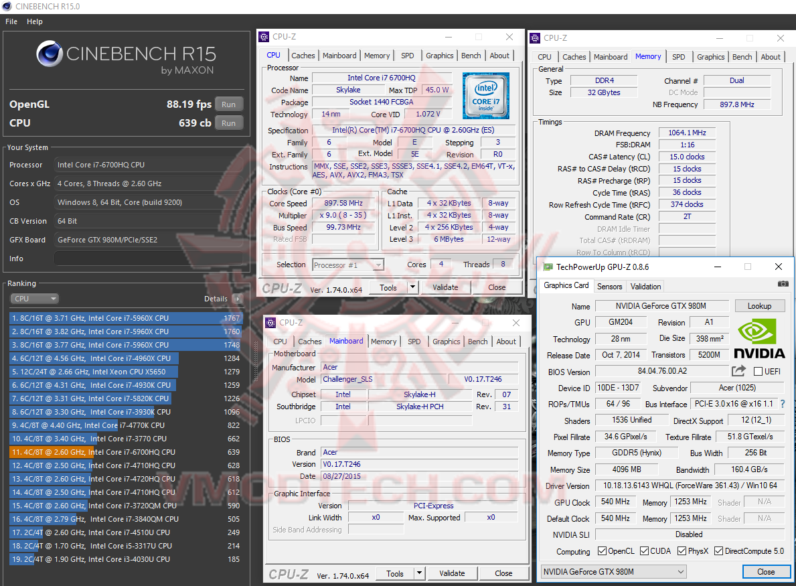Click the Core Speed value 897.58 MHz
This screenshot has width=796, height=586.
(343, 203)
